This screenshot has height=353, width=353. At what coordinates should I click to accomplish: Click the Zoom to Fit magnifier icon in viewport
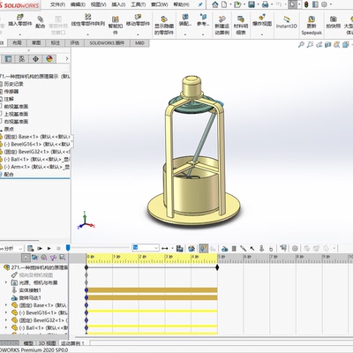coord(301,45)
